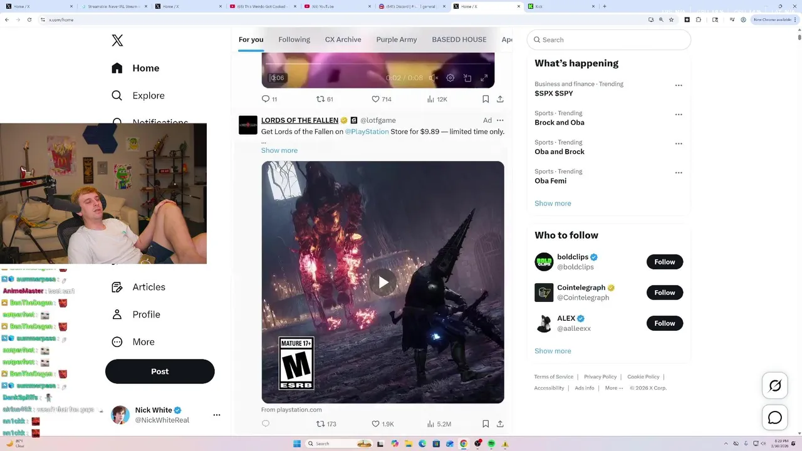Screen dimensions: 802x451
Task: Play the Lords of the Fallen video
Action: coord(383,282)
